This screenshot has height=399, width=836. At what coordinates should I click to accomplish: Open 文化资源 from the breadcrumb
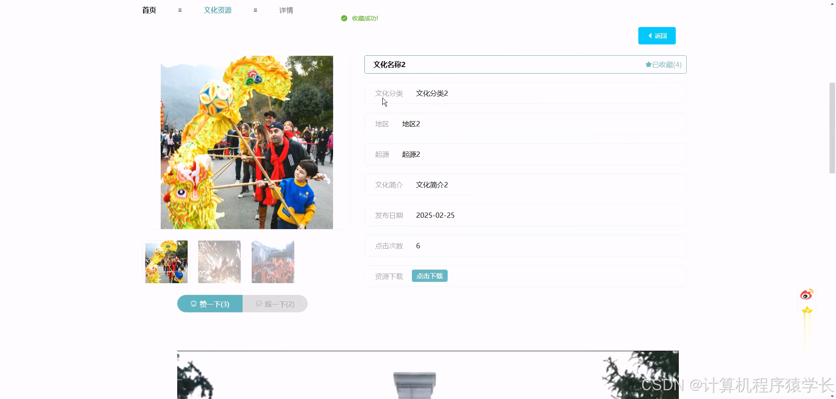[x=217, y=10]
